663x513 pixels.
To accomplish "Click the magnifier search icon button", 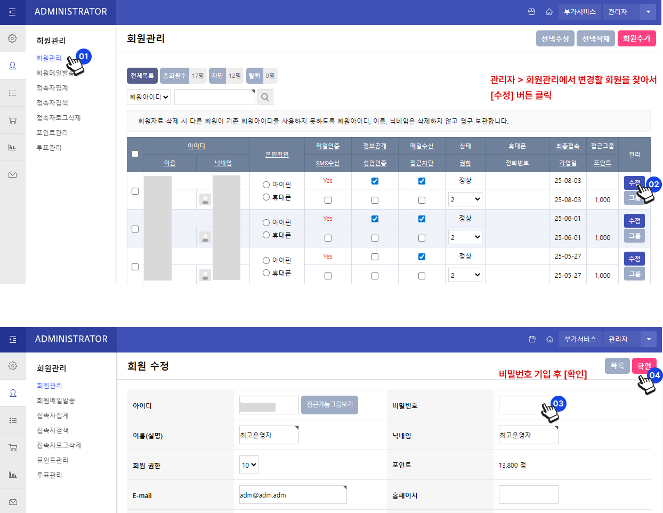I will click(265, 97).
